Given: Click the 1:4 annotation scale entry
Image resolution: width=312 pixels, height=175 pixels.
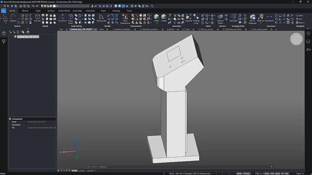Looking at the screenshot, I should point(262,173).
